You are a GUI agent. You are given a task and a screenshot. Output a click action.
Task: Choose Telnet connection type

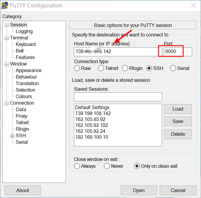(x=101, y=68)
